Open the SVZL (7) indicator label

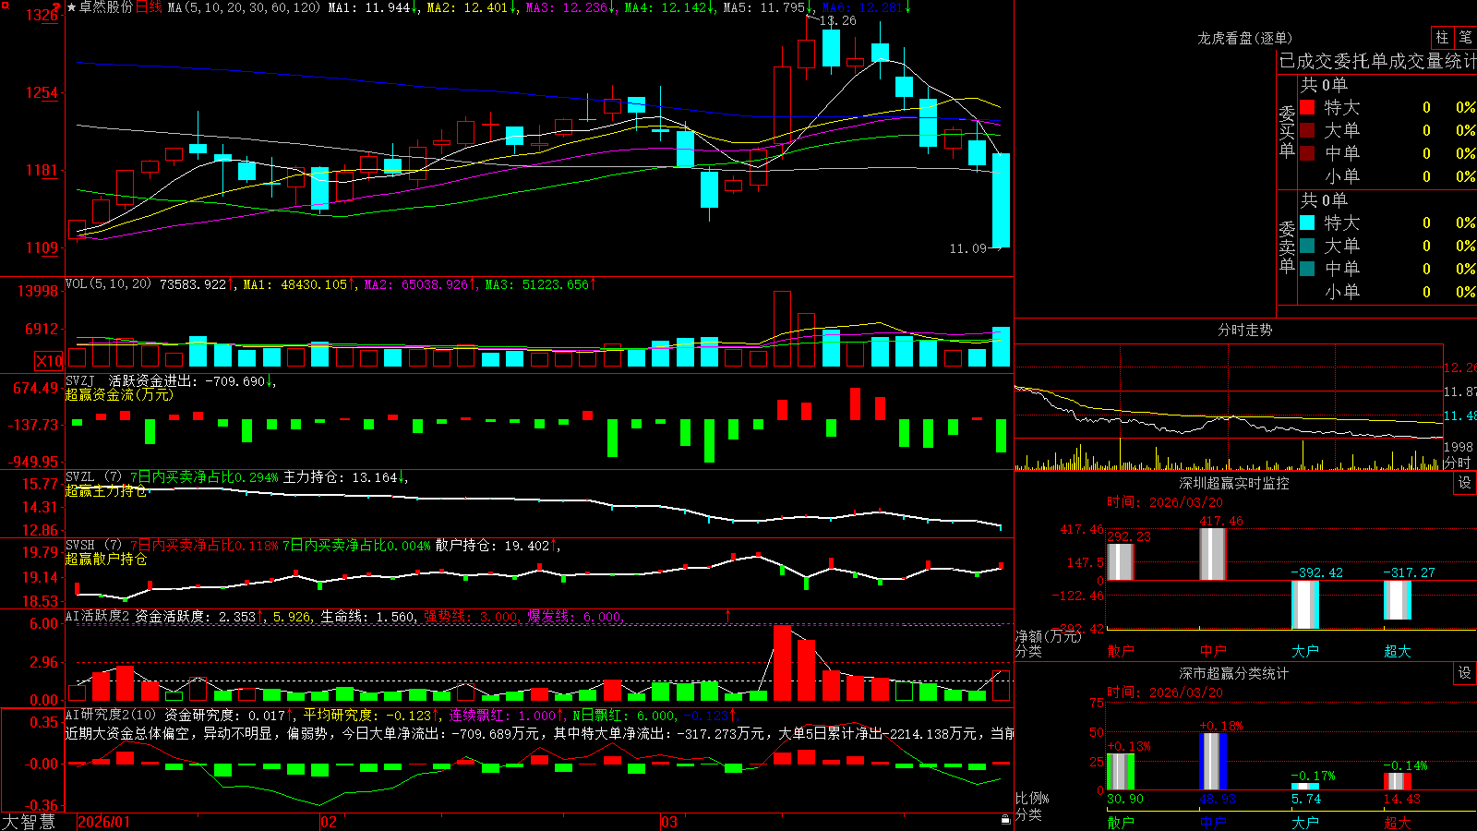point(93,477)
